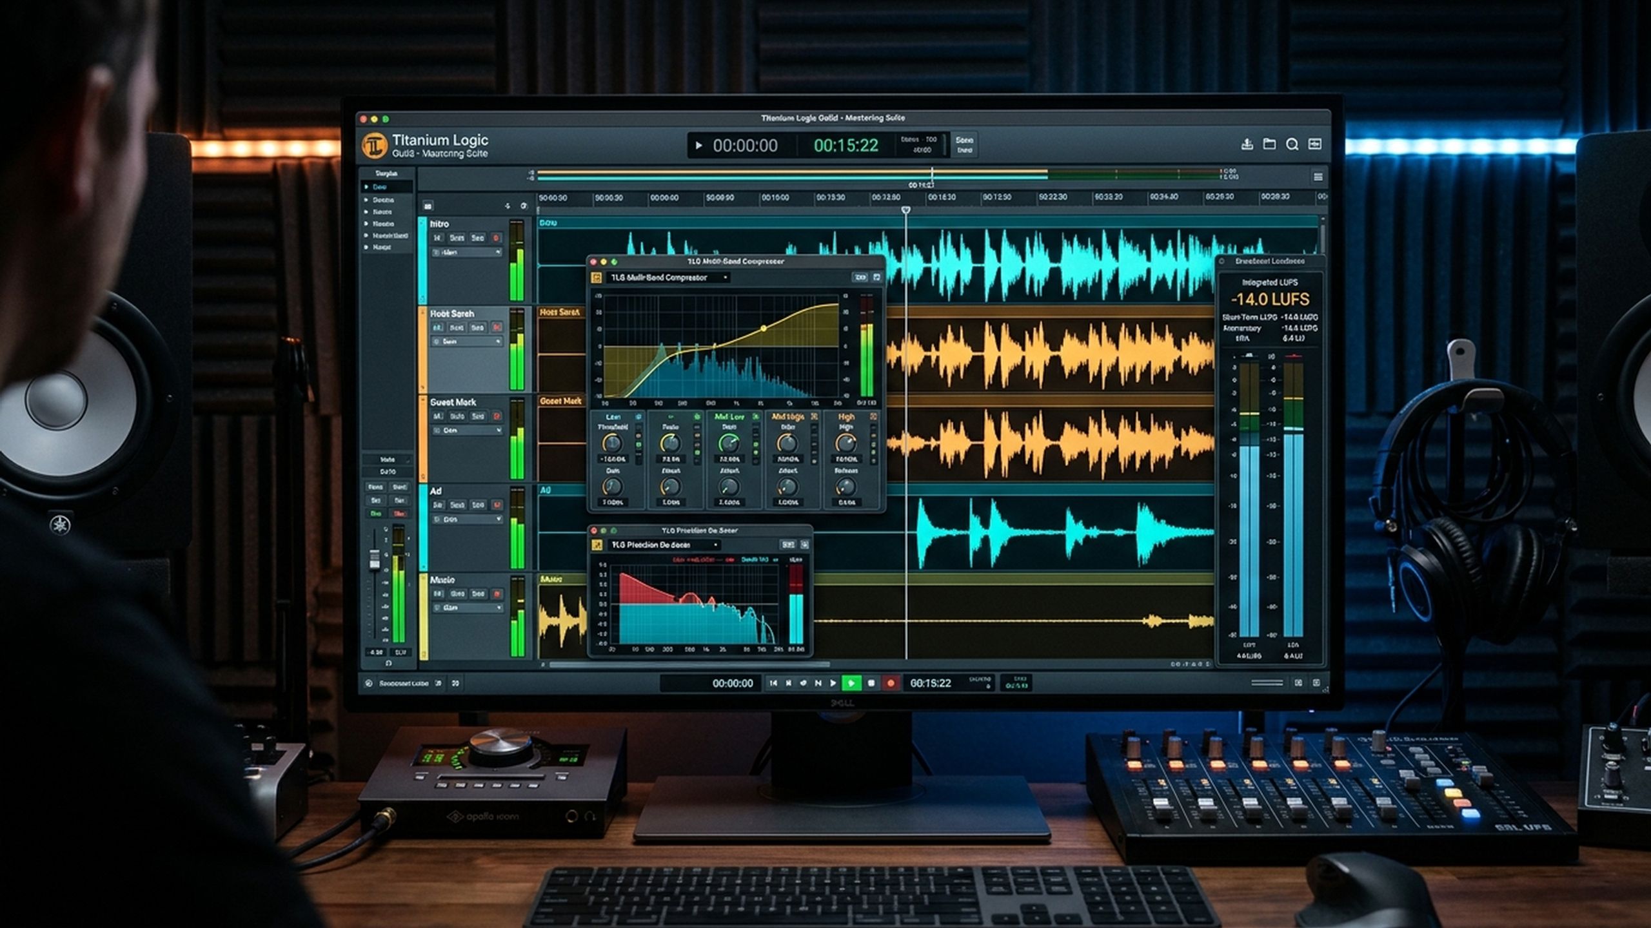Click the yellow curve node in compressor graph
The width and height of the screenshot is (1651, 928).
click(764, 328)
